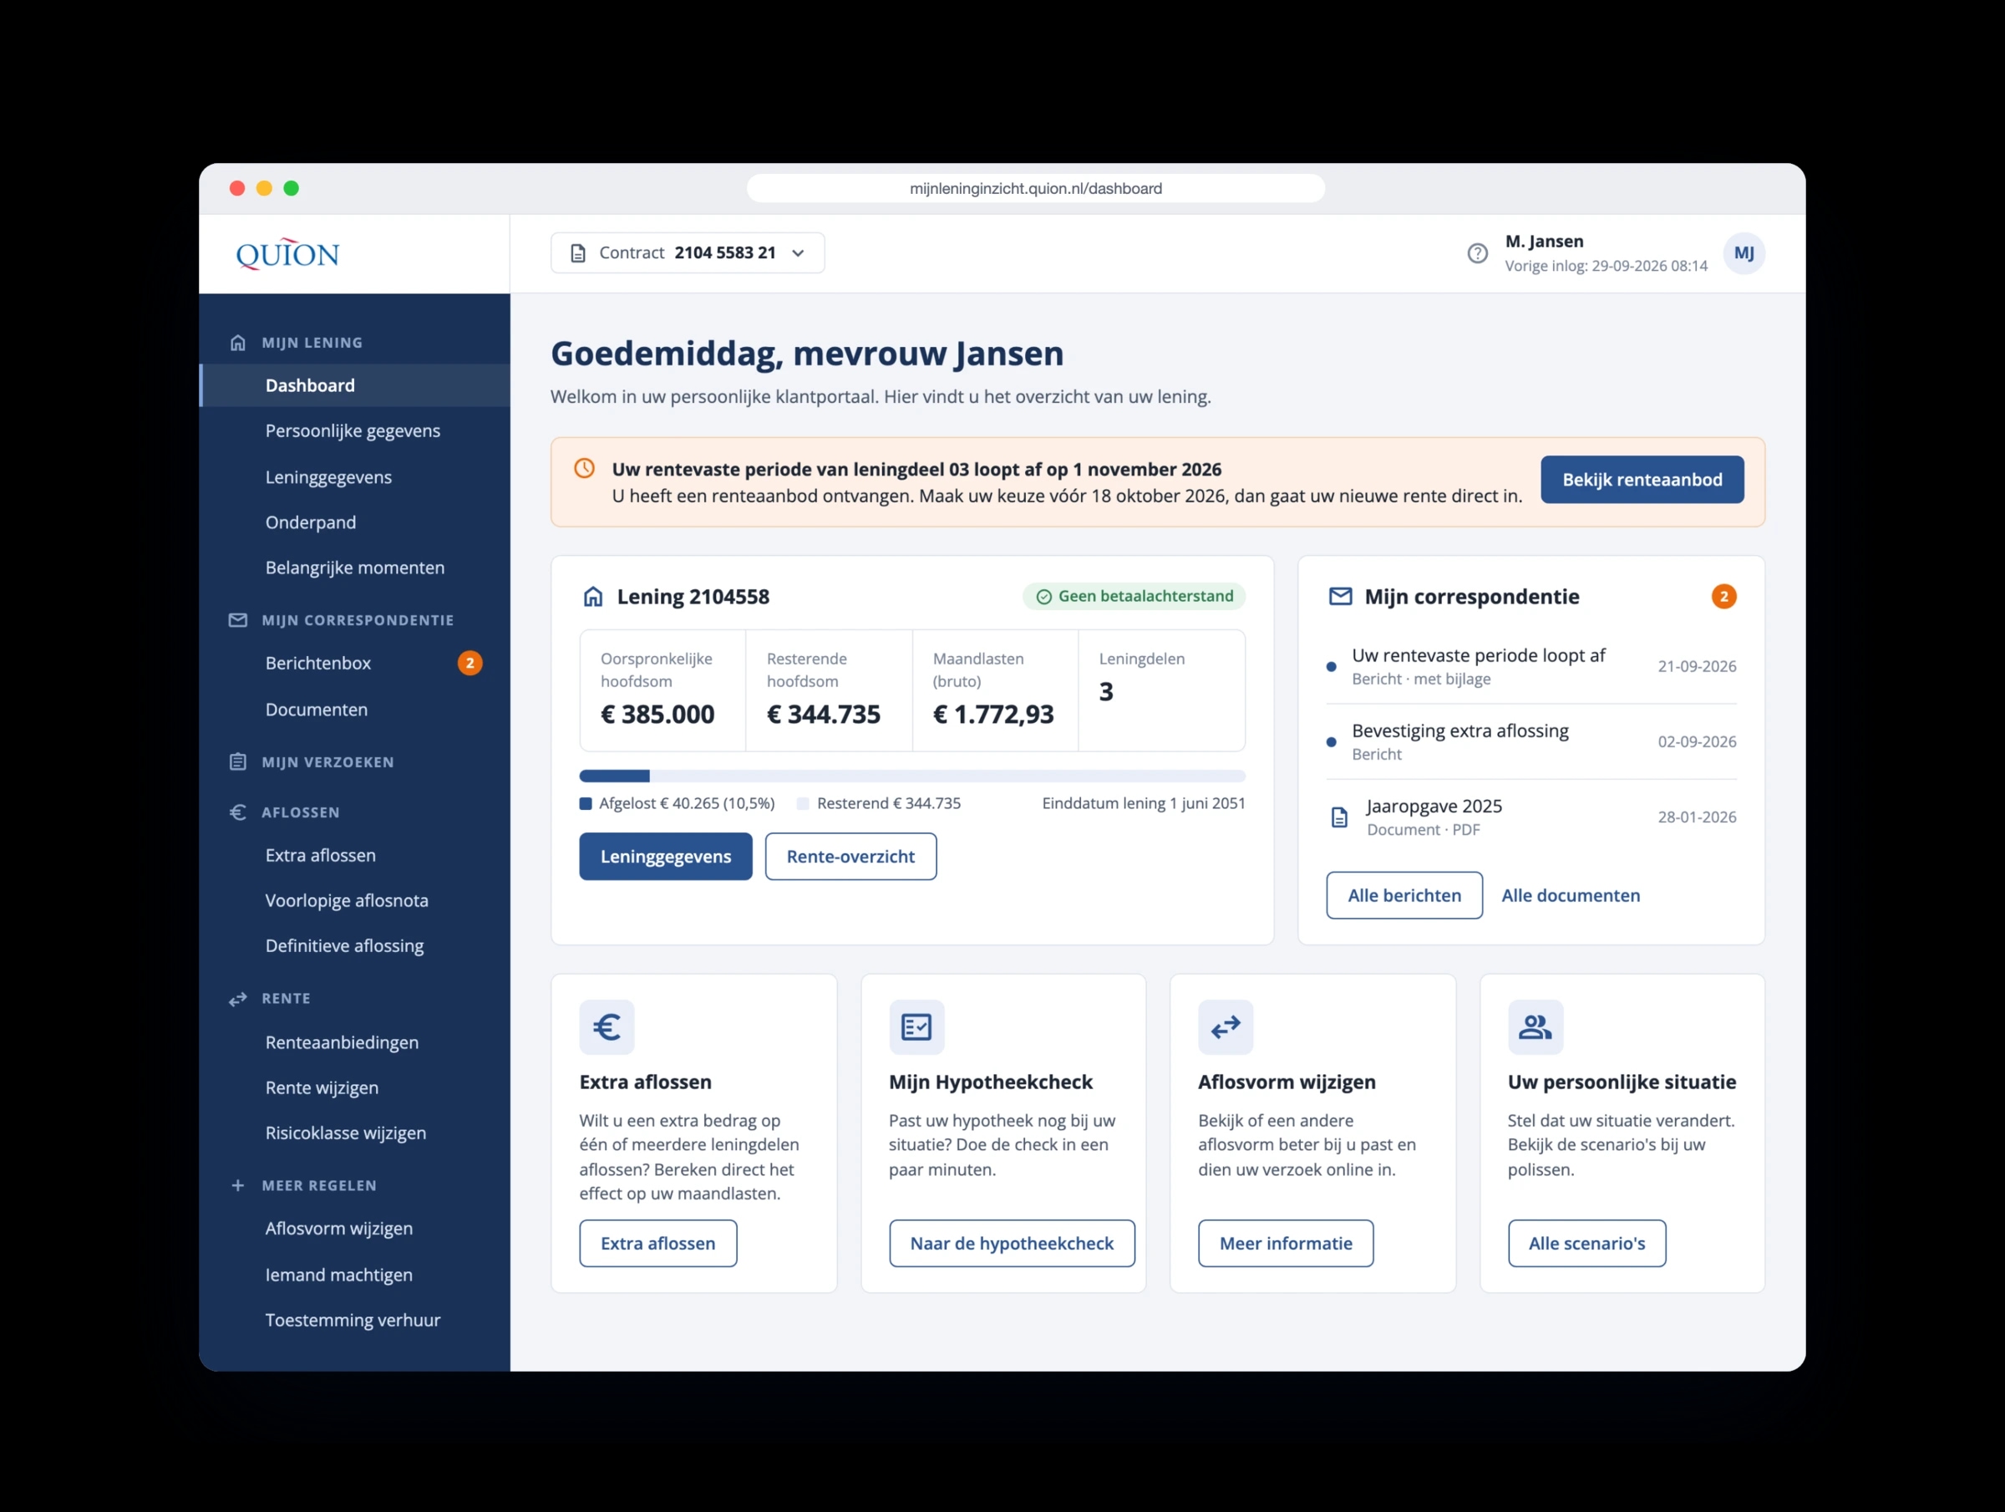
Task: Open Persoonlijke gegevens in sidebar
Action: pos(353,430)
